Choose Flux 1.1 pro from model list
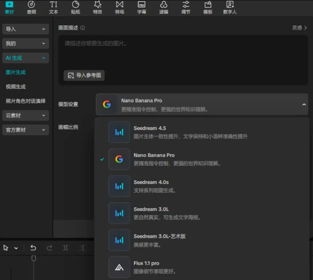The image size is (313, 280). 202,267
